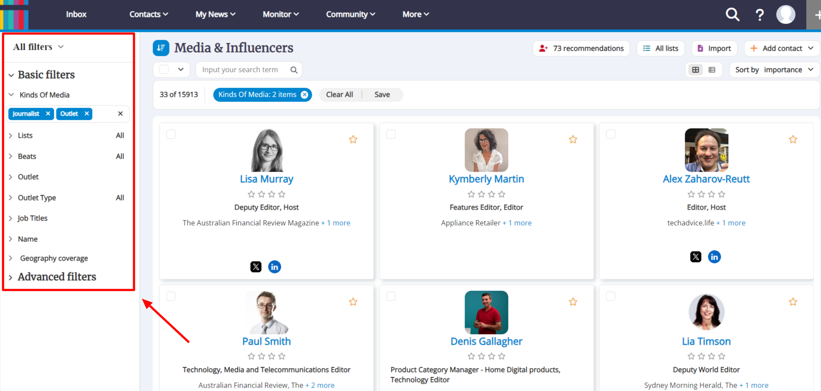Viewport: 821px width, 391px height.
Task: Open the Sort by importance dropdown
Action: (x=774, y=70)
